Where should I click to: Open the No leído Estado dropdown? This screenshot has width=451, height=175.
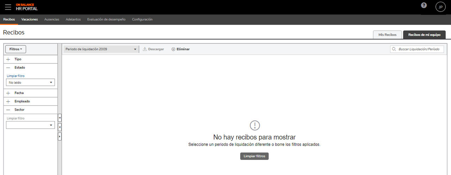(x=30, y=82)
